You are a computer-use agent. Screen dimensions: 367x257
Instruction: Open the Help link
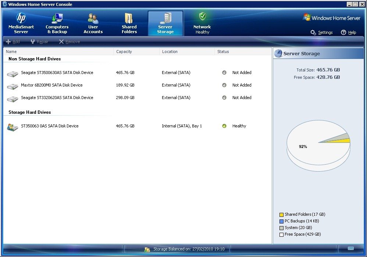point(352,32)
